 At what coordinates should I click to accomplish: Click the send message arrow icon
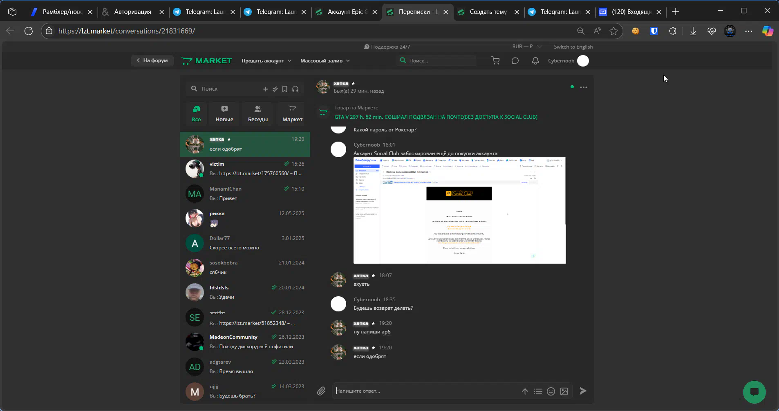(583, 391)
